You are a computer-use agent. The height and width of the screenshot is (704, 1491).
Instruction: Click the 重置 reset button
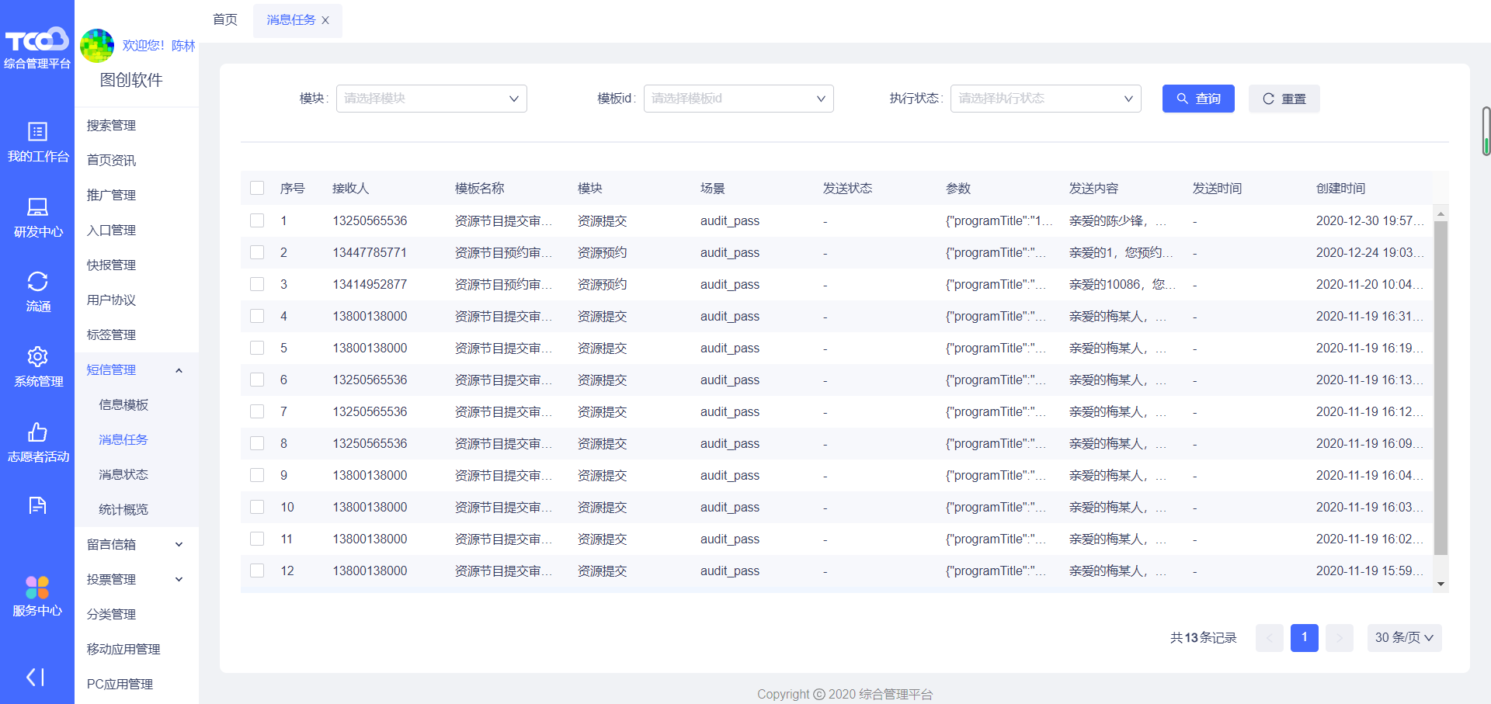(1284, 99)
